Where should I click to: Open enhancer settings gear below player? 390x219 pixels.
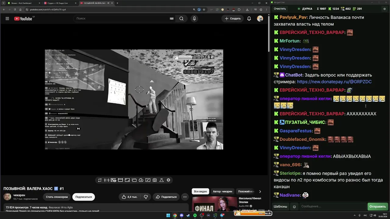tap(168, 180)
